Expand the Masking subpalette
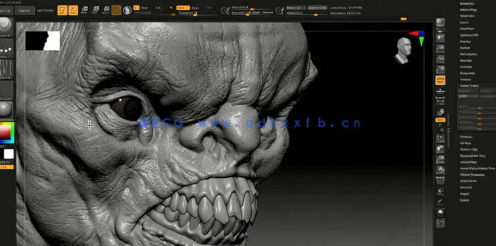 click(x=466, y=60)
